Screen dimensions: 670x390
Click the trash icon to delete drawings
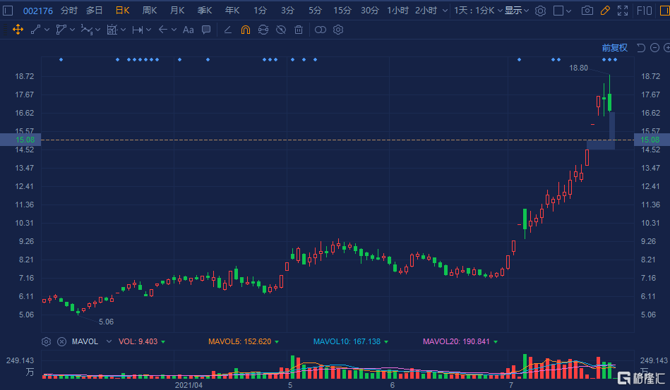coord(299,30)
